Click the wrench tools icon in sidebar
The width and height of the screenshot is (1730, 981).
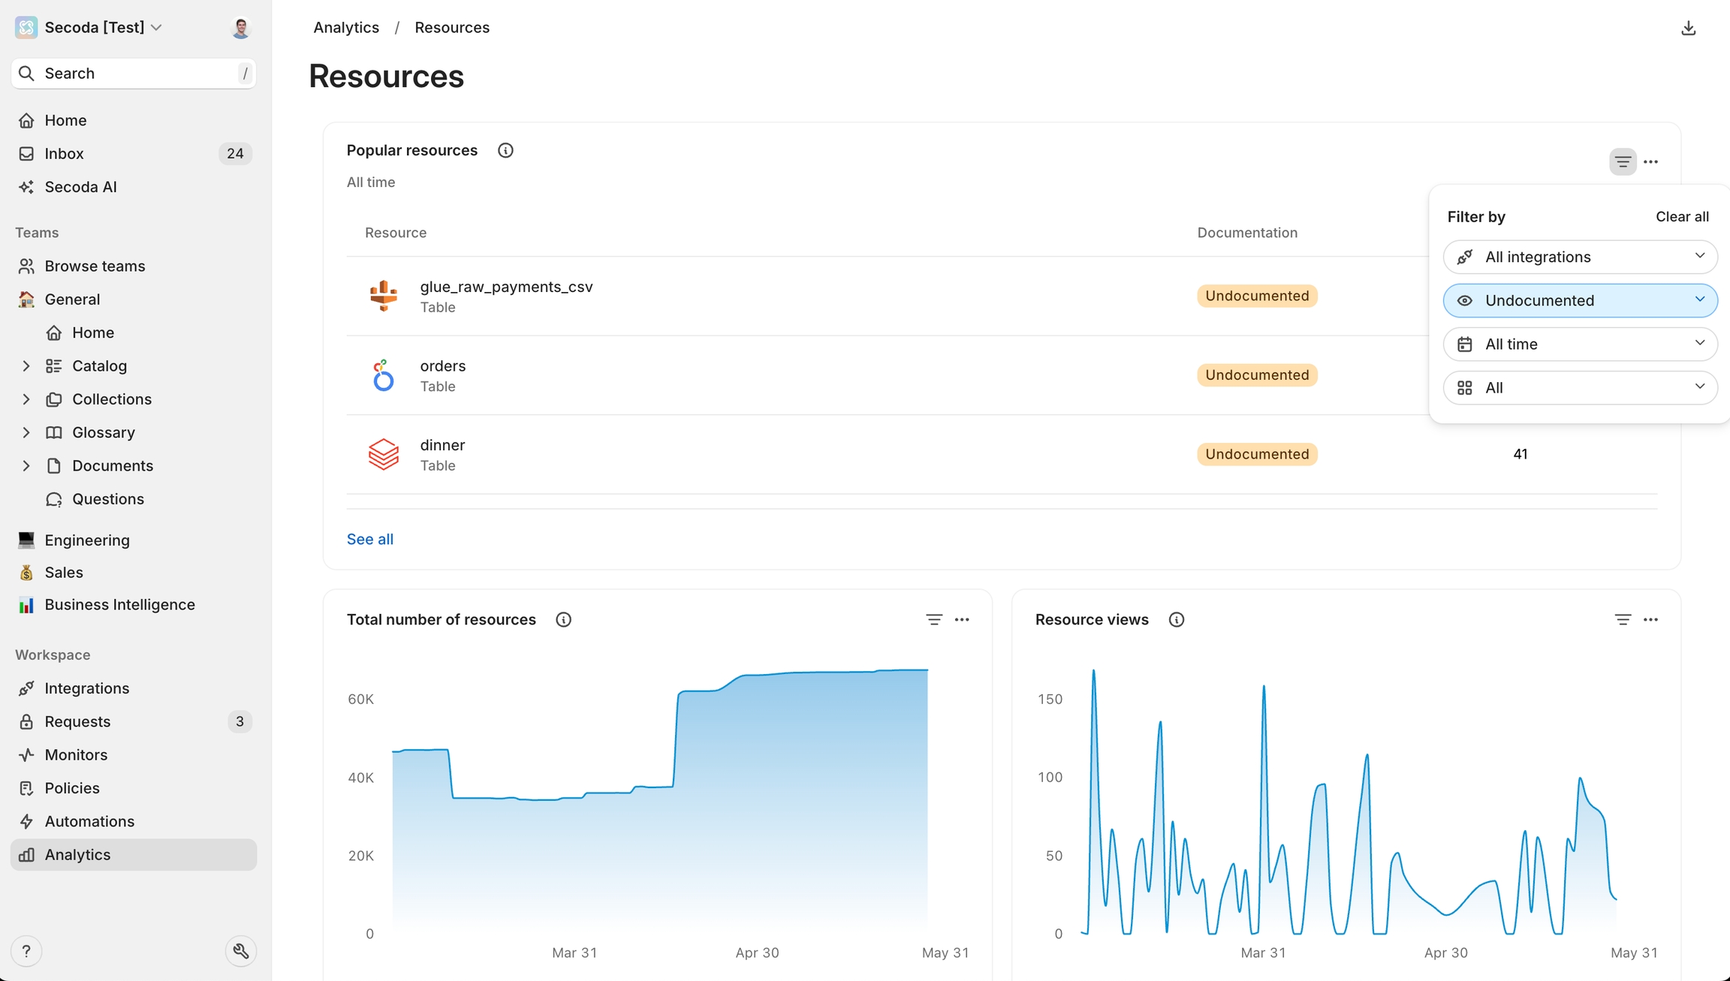(240, 952)
